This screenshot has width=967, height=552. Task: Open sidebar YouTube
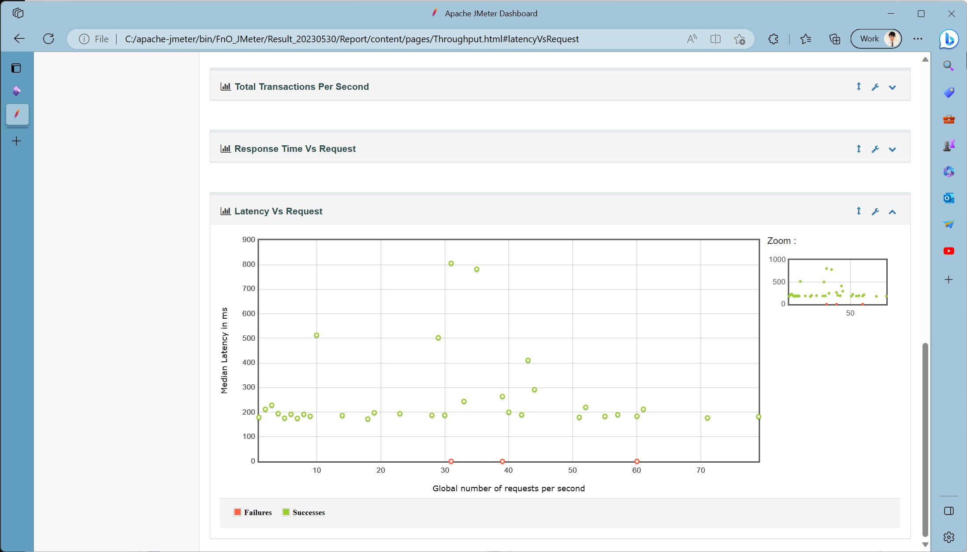pyautogui.click(x=948, y=251)
